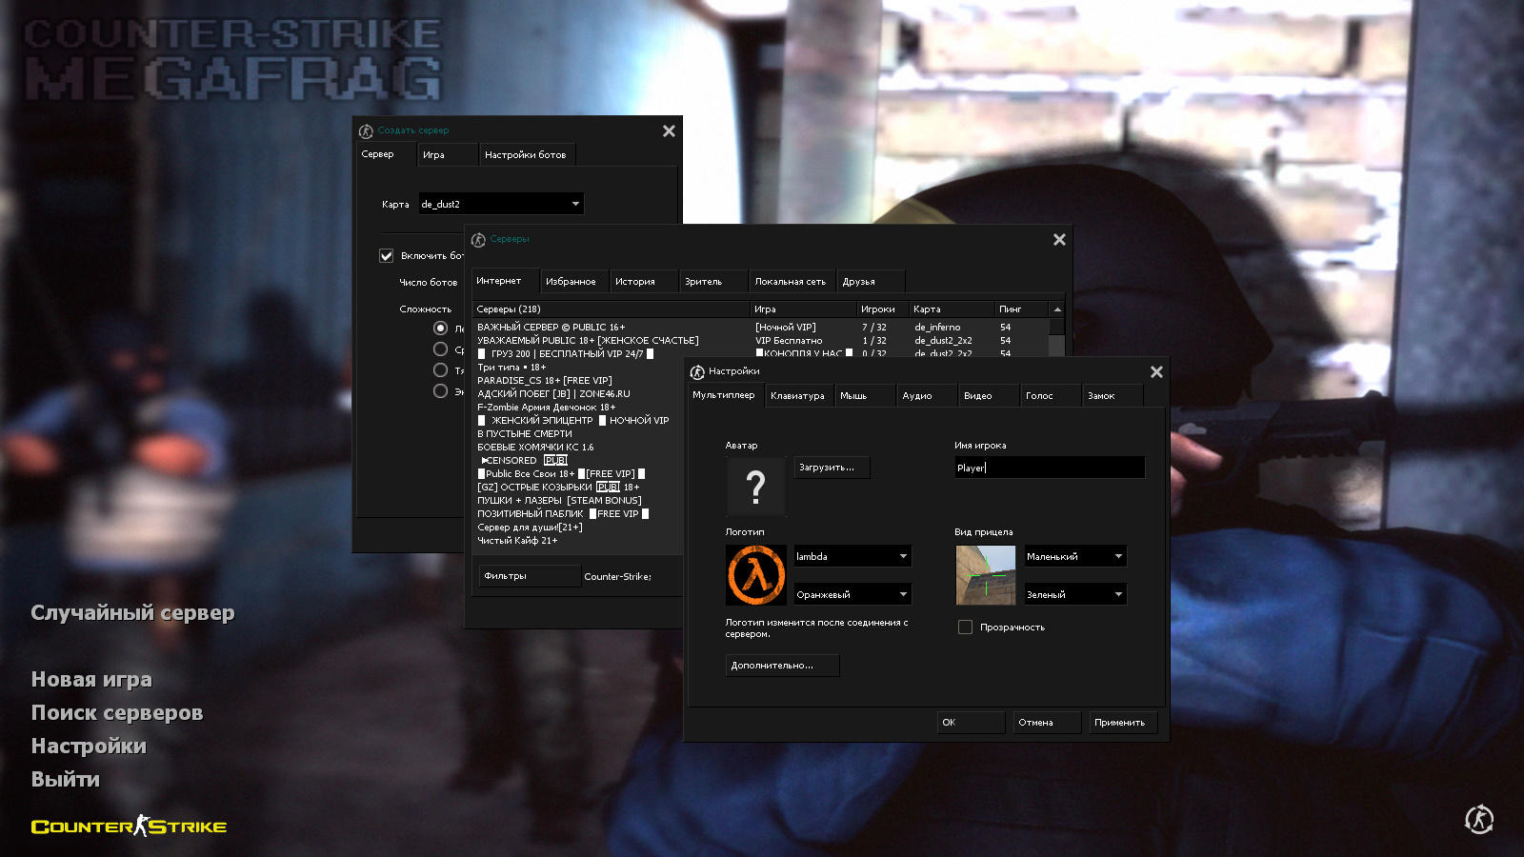Select the first difficulty radio button
The height and width of the screenshot is (857, 1524).
point(440,329)
